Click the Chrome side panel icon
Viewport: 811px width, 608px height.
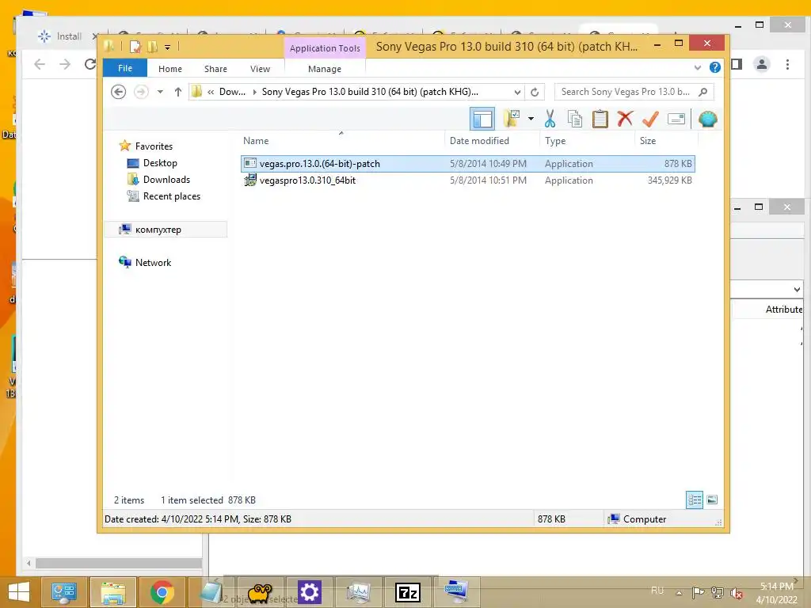coord(737,64)
